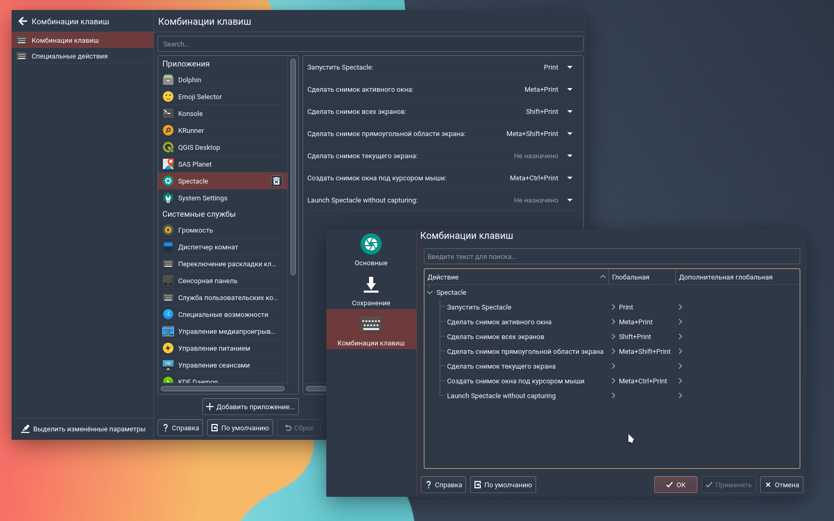Select the SAS Planet icon

168,164
